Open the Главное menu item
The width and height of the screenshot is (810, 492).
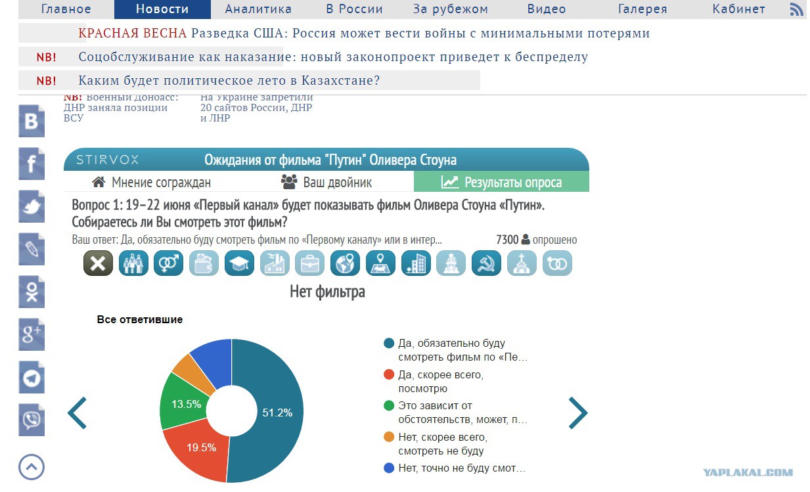tap(66, 9)
